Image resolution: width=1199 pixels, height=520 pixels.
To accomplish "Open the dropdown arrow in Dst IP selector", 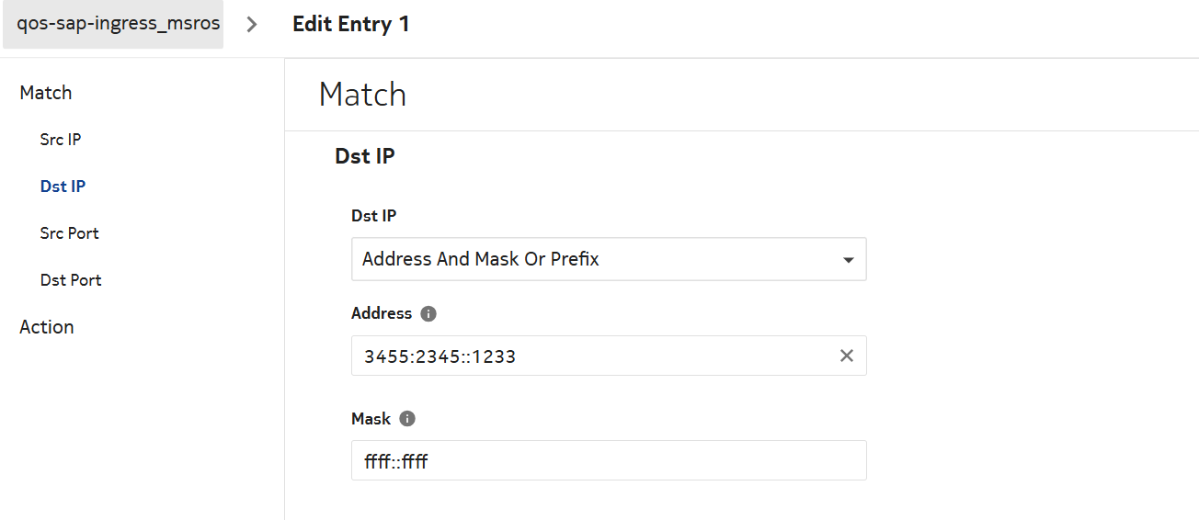I will point(848,260).
